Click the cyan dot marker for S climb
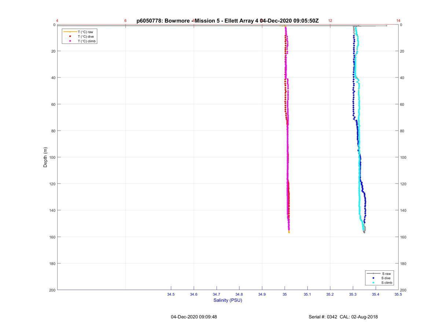 pos(374,283)
